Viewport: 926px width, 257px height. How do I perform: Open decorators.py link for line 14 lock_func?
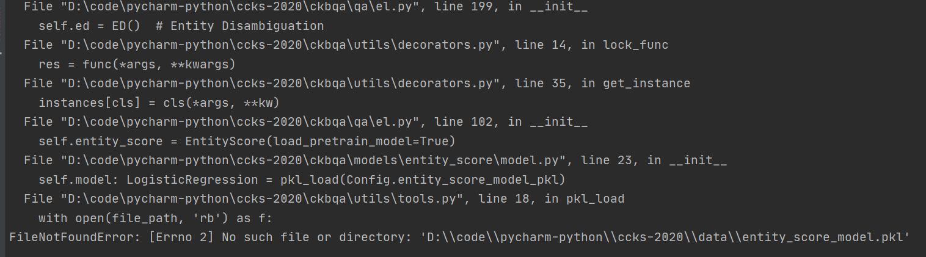pos(282,45)
